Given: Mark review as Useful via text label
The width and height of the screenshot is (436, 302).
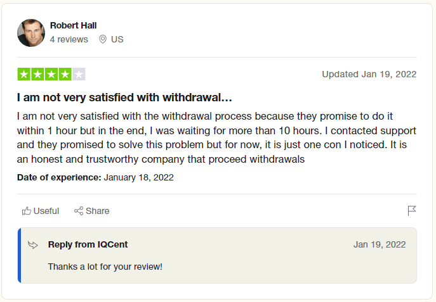Looking at the screenshot, I should pos(46,211).
